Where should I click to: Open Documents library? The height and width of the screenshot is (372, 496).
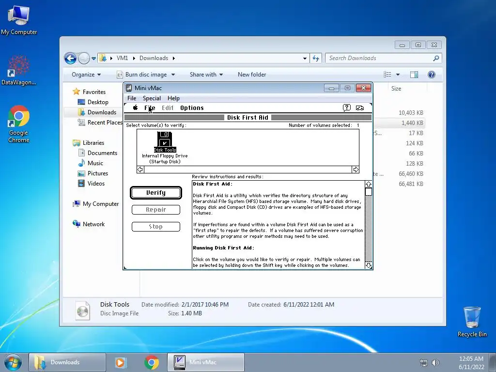[x=98, y=153]
